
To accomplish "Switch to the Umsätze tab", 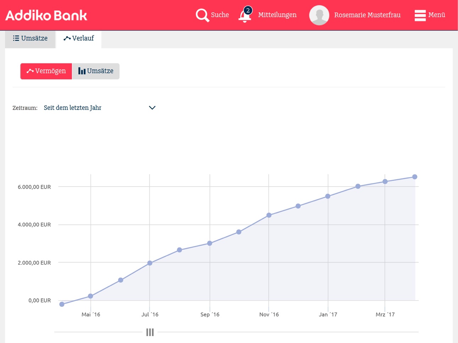I will tap(30, 38).
